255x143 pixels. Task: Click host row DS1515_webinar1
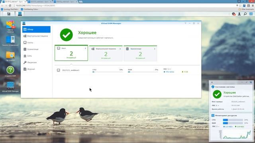coord(127,70)
